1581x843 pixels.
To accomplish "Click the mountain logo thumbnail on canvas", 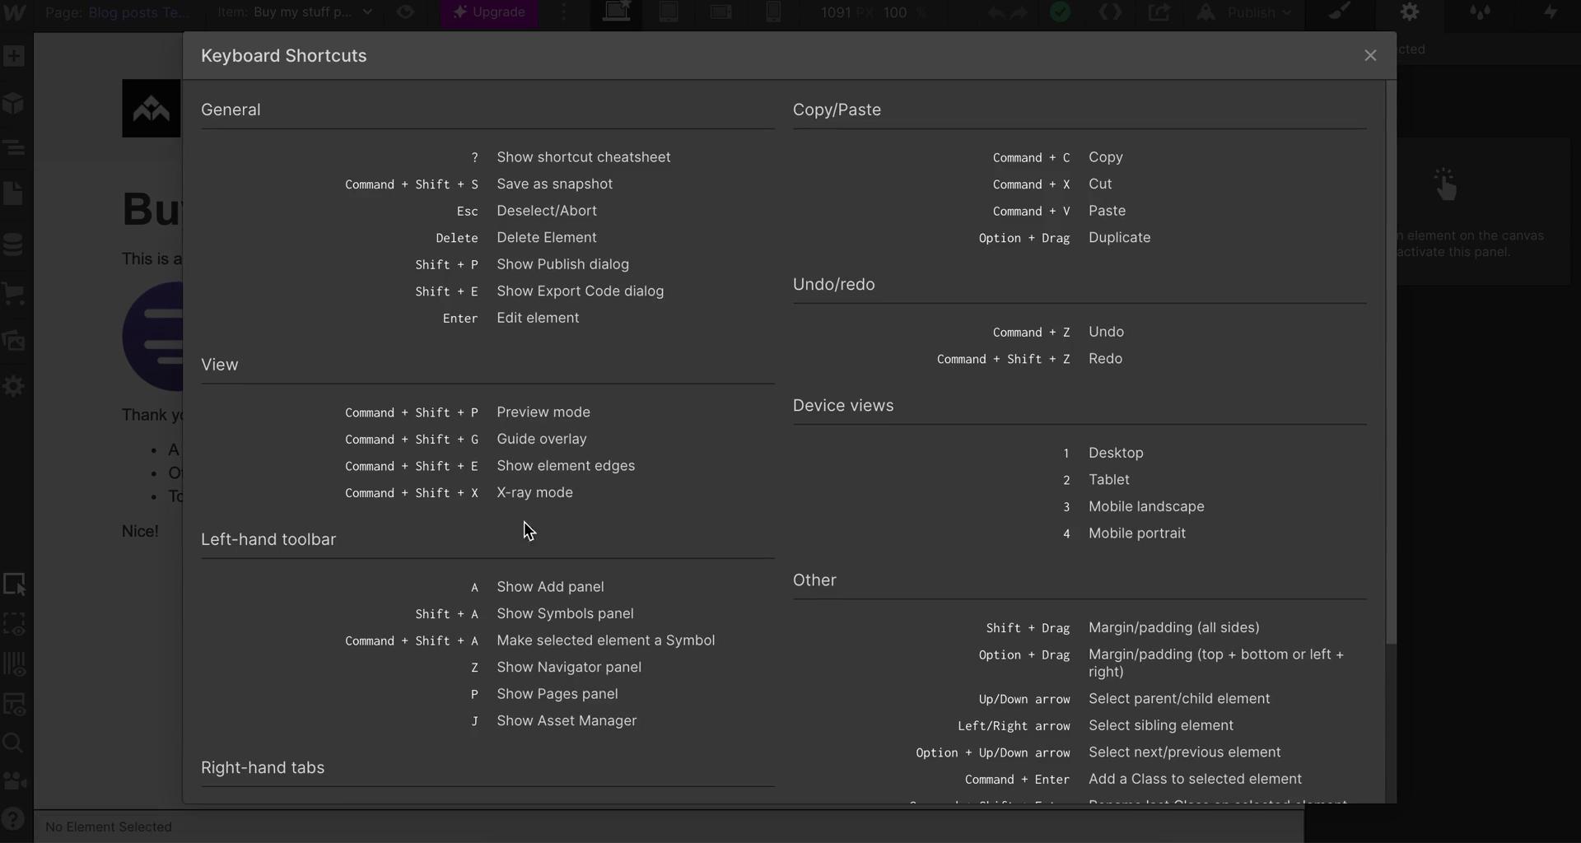I will pos(152,109).
